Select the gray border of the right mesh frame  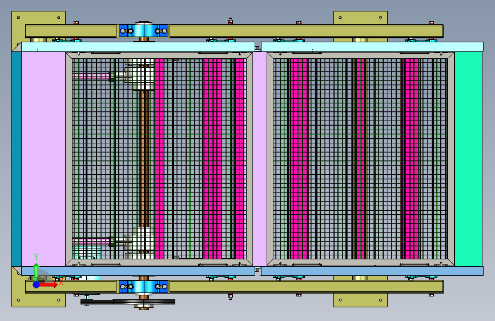click(x=360, y=55)
